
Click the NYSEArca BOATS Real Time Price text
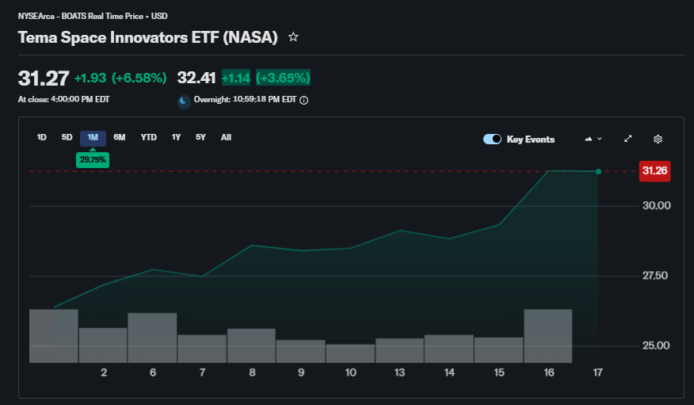[93, 17]
